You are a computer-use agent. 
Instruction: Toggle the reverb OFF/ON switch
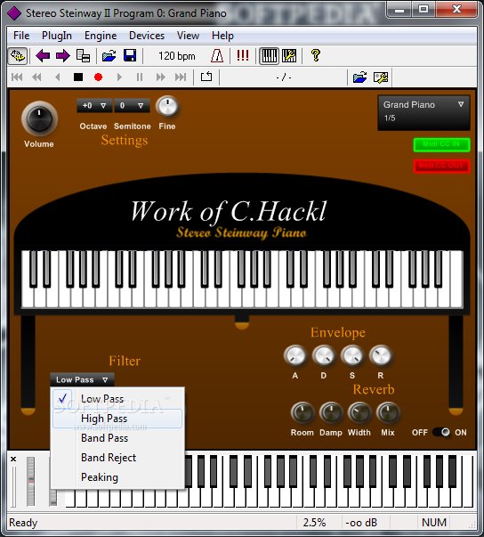(441, 432)
